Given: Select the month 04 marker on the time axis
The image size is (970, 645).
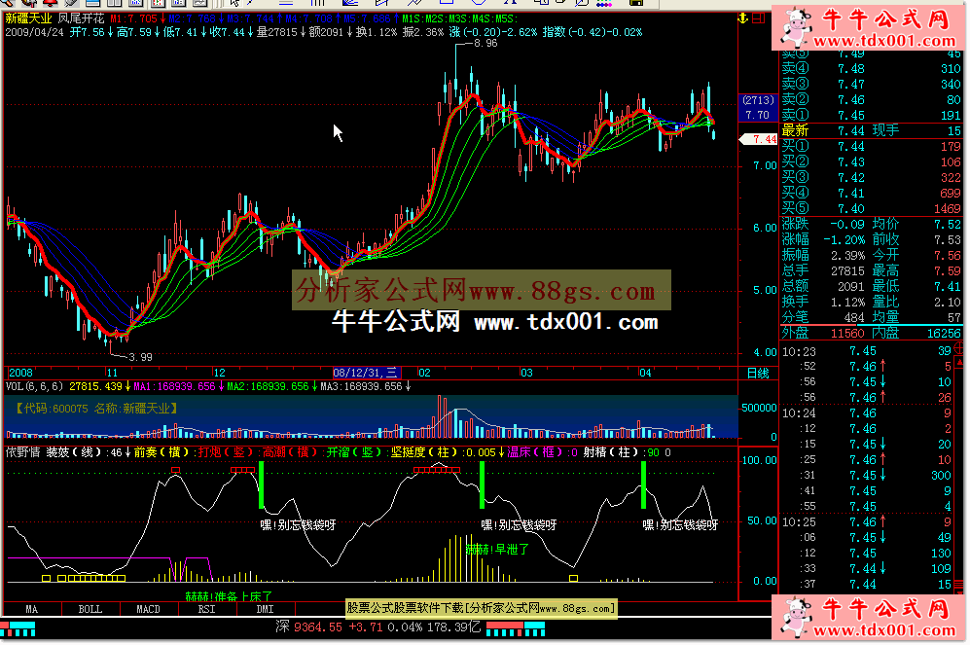Looking at the screenshot, I should point(645,373).
